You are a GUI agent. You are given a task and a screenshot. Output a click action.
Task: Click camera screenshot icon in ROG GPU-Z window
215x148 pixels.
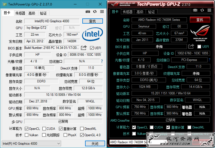tap(195, 10)
